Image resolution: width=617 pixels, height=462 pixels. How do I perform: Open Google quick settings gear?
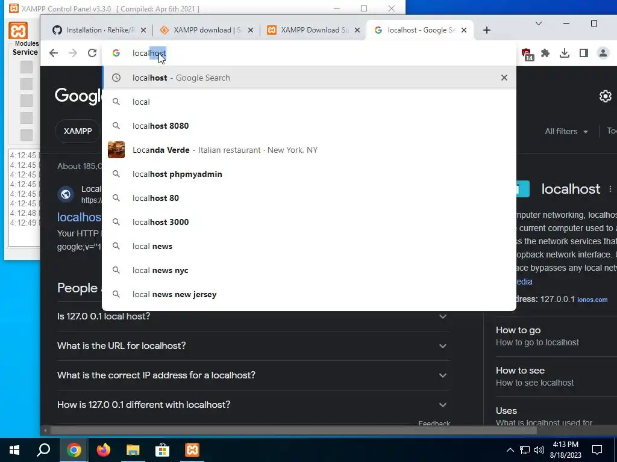pos(605,96)
